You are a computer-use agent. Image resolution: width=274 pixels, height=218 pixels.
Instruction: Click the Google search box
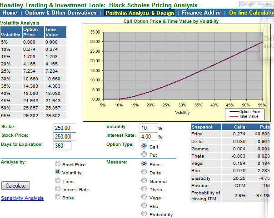coord(256,4)
